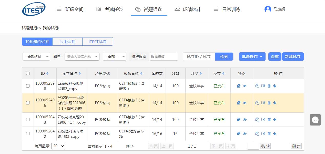Click the copy icon for paper 1000052898

point(257,86)
